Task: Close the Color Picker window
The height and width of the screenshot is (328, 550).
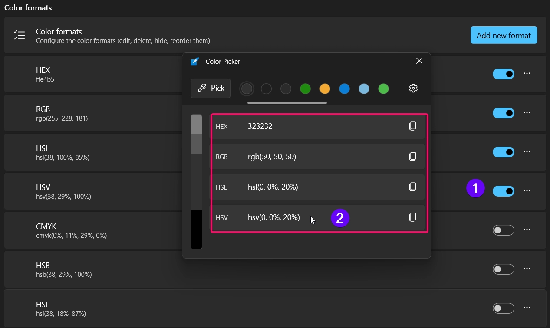Action: (x=419, y=61)
